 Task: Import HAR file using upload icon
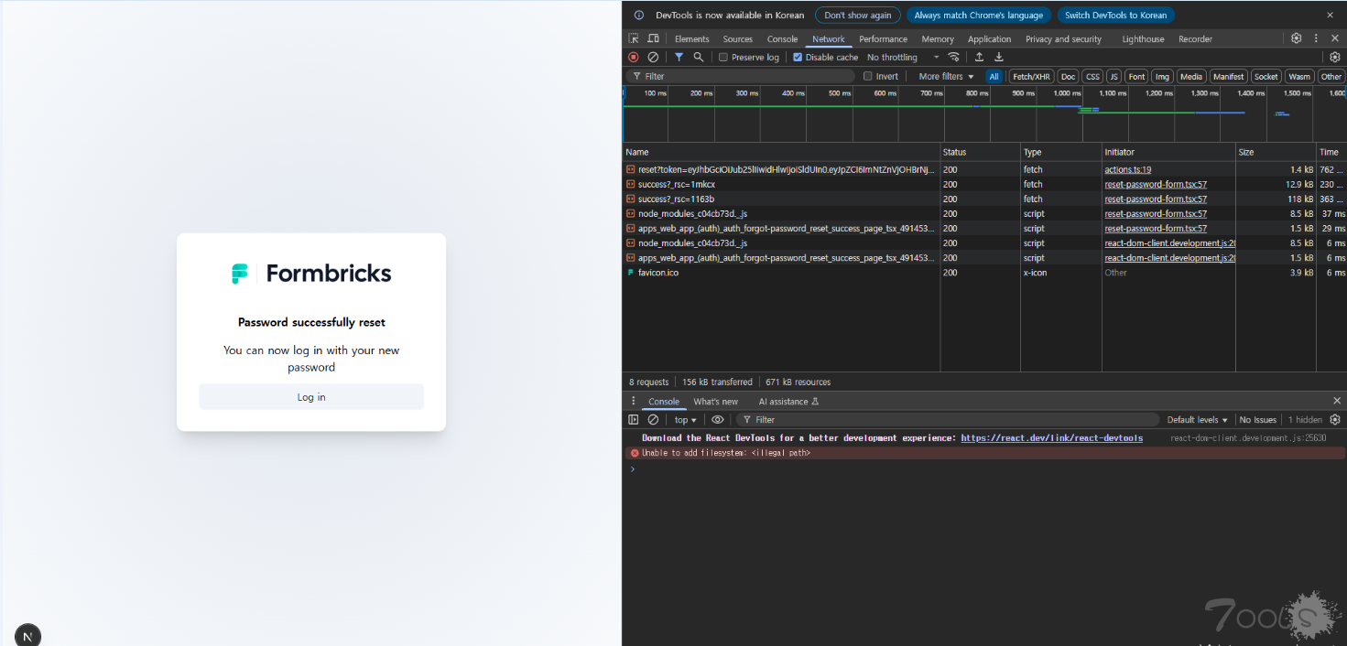[978, 57]
